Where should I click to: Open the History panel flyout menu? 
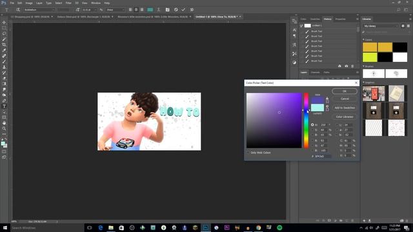[x=358, y=19]
